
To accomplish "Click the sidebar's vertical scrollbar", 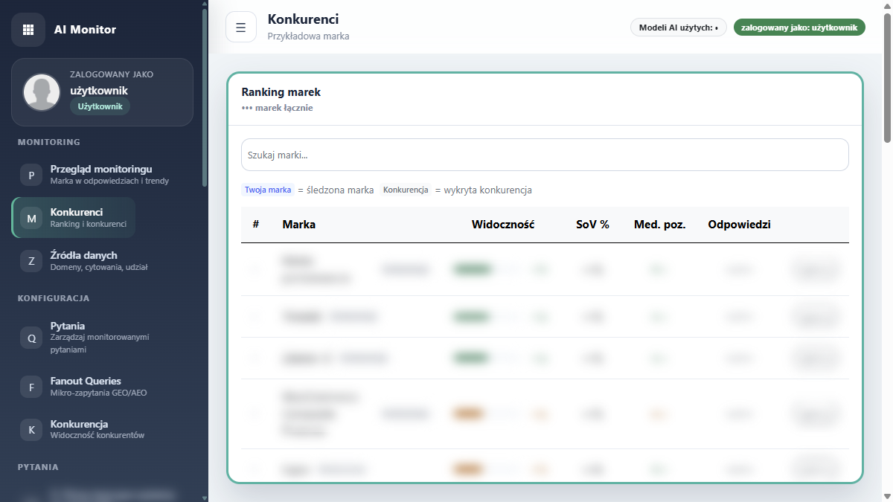I will click(x=205, y=97).
